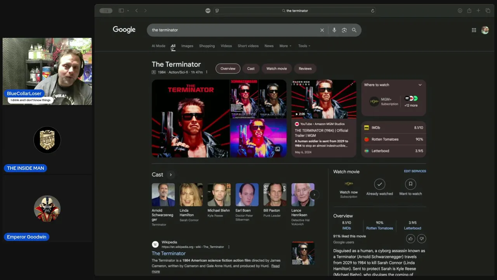The image size is (497, 280).
Task: Open the three-dot menu beside the Wikipedia result
Action: [x=229, y=247]
